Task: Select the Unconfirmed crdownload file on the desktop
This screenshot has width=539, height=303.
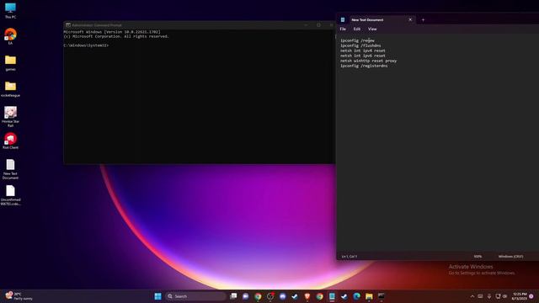Action: point(10,195)
